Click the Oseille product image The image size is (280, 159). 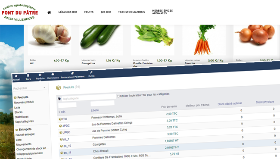coord(152,40)
